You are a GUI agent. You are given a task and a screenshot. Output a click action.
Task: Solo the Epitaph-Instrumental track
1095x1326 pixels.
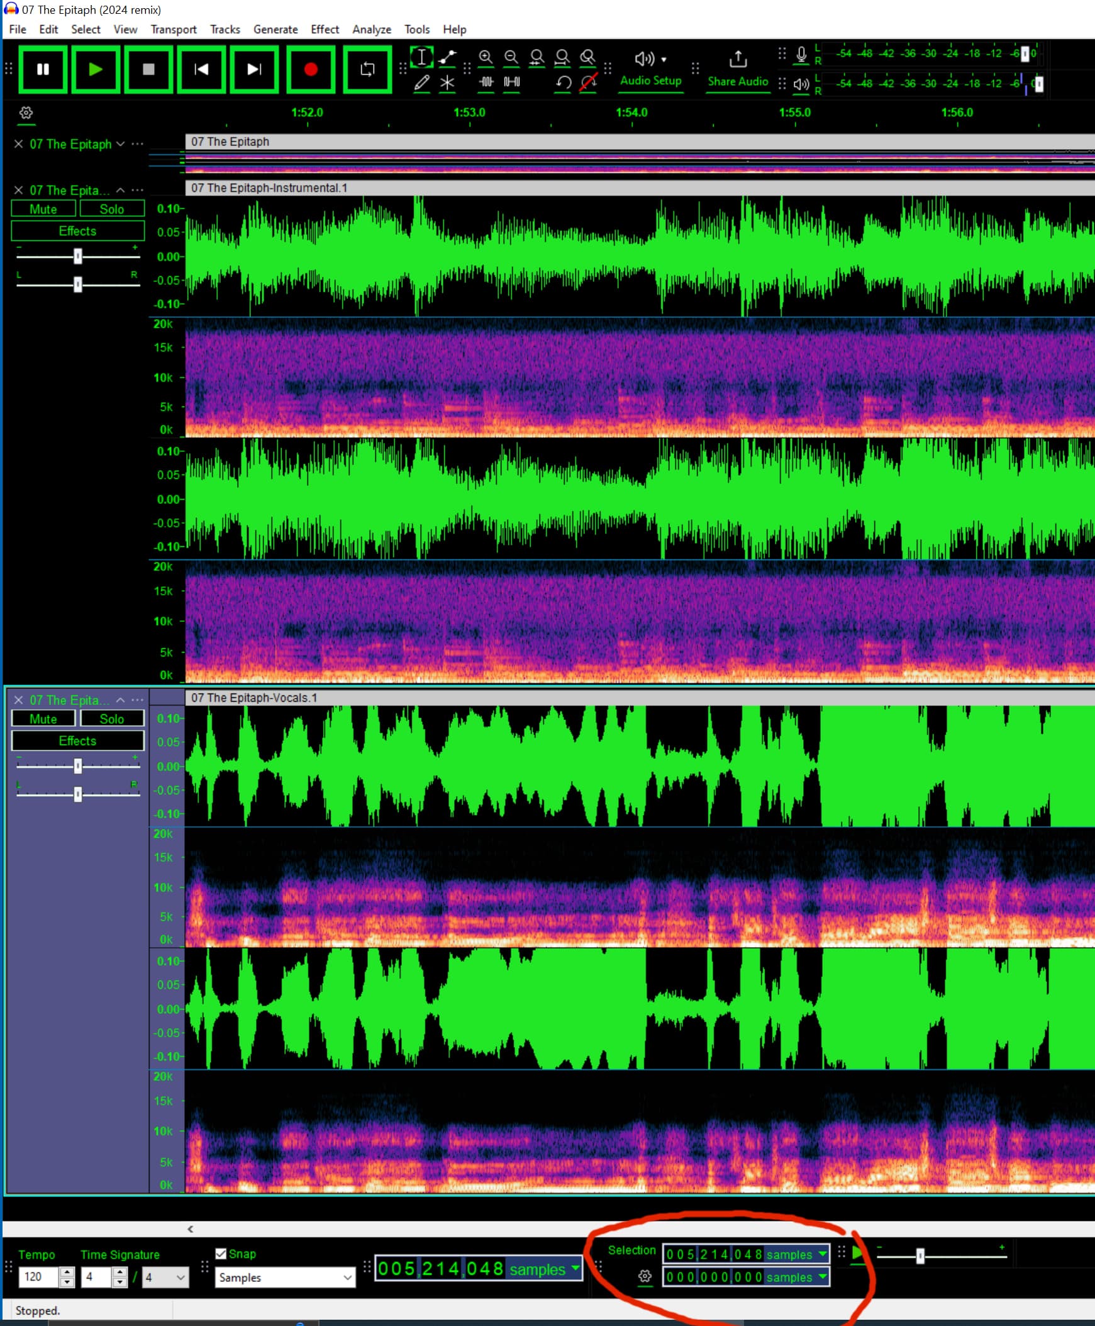coord(112,208)
